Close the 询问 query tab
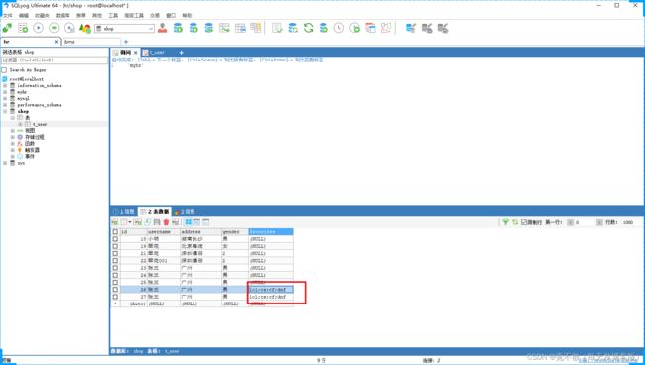This screenshot has width=645, height=365. tap(135, 53)
